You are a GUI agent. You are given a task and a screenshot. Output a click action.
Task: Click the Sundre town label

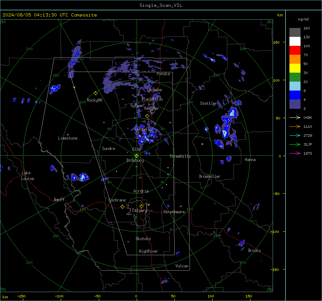tap(108, 149)
